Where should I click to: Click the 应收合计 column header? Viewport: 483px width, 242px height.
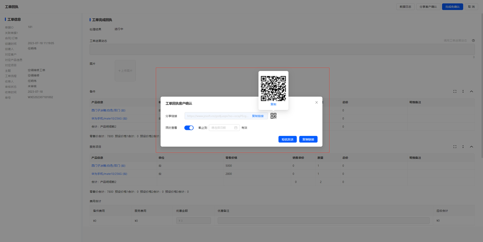click(x=443, y=211)
